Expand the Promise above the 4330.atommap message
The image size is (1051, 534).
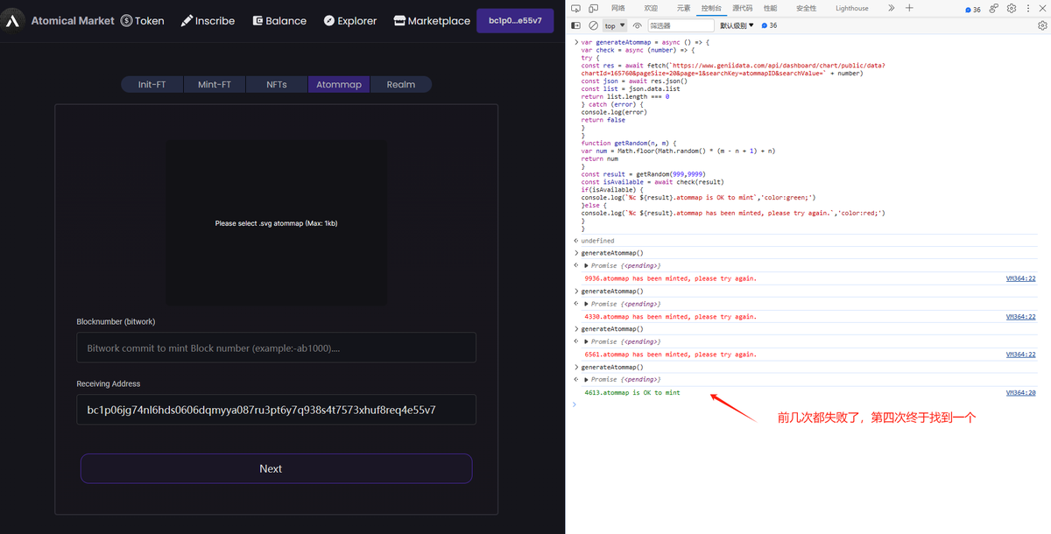tap(587, 304)
